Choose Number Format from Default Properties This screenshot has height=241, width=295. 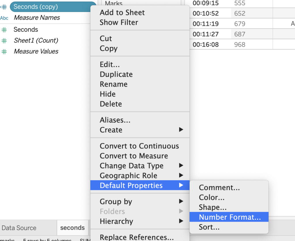230,217
